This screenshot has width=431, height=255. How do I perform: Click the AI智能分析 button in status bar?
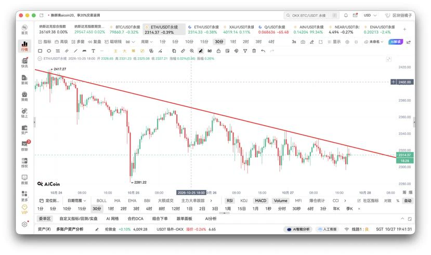point(298,229)
